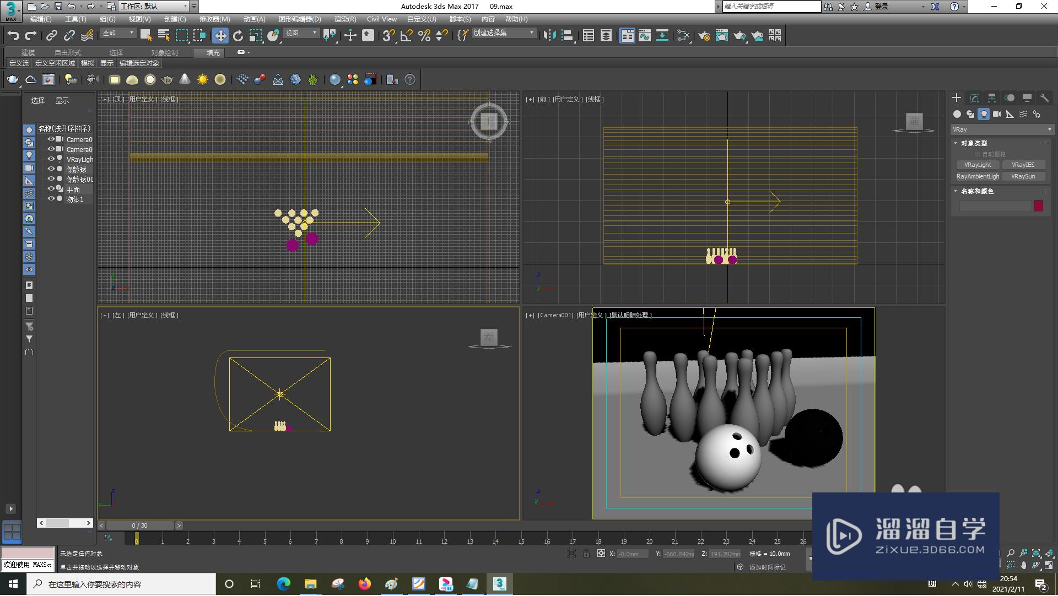
Task: Hide the 平面 object via eye icon
Action: click(51, 189)
